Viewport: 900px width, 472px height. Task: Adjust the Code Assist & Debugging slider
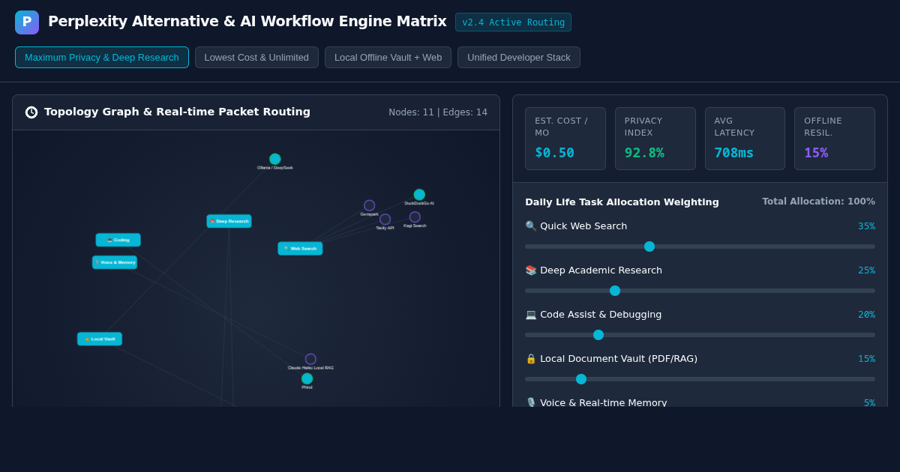700,335
